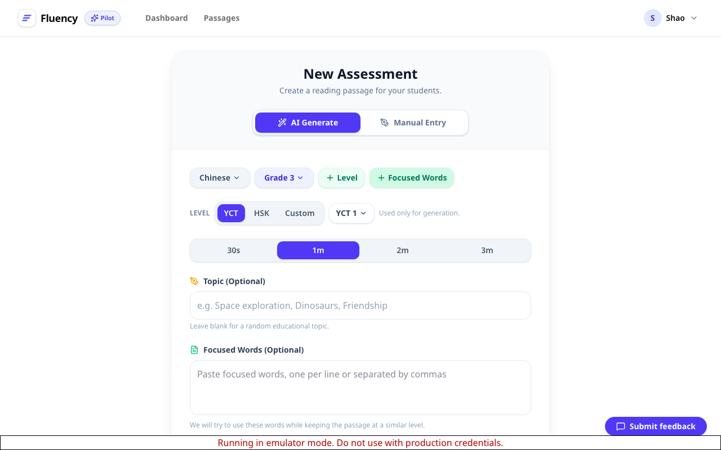Go to the Dashboard page

(167, 18)
